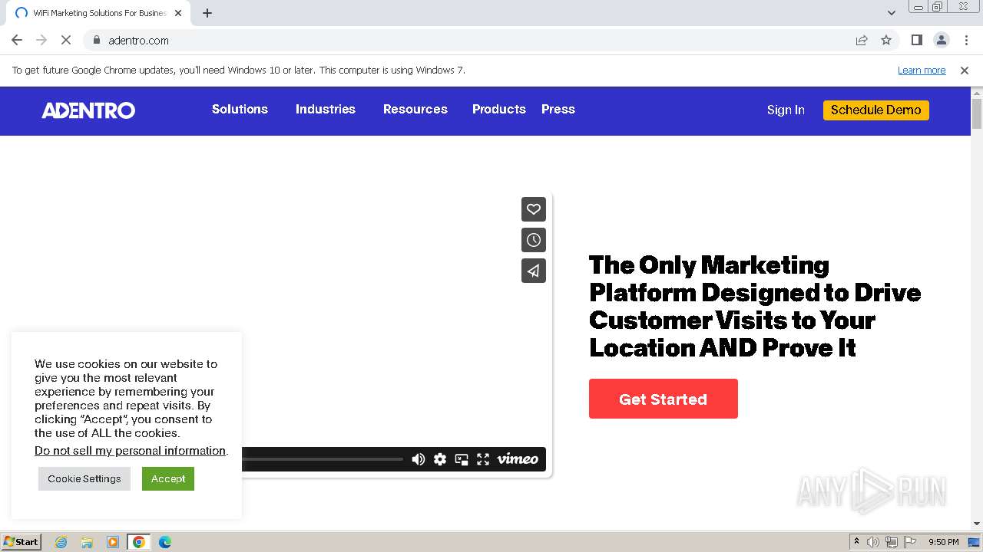983x552 pixels.
Task: Open Windows Media Player from taskbar
Action: [113, 542]
